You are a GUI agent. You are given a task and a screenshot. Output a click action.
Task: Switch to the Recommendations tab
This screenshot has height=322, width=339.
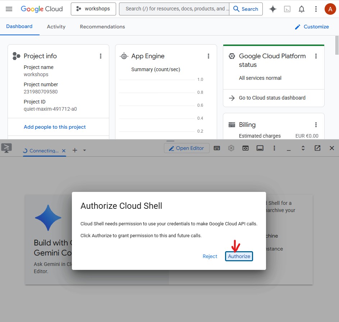102,27
